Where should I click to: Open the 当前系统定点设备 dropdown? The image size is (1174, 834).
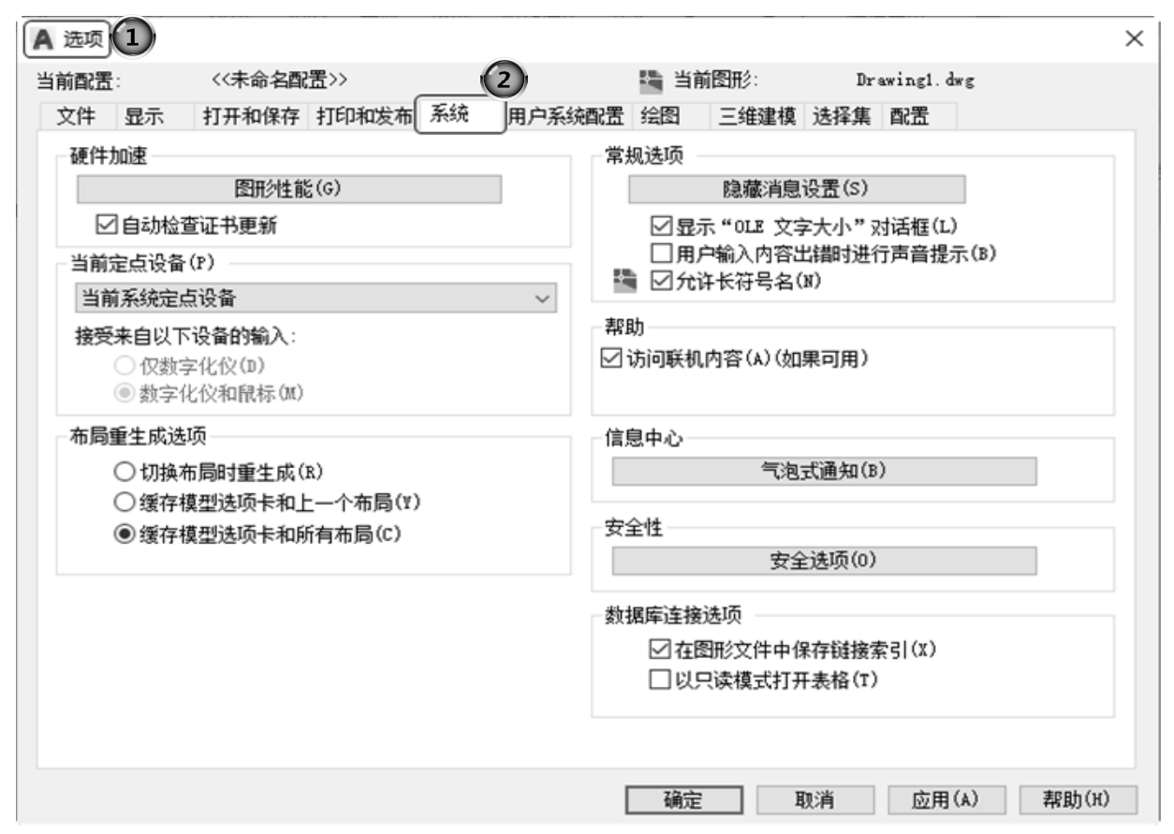point(316,299)
